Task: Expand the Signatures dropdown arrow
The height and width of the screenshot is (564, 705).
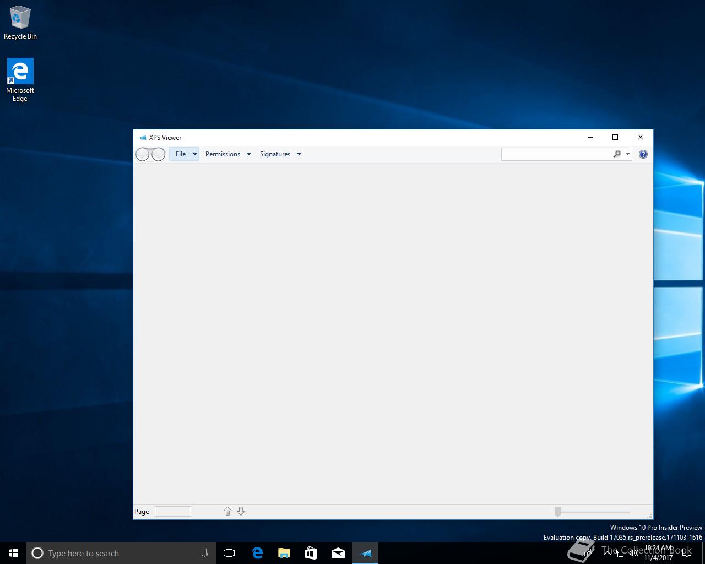Action: (299, 154)
